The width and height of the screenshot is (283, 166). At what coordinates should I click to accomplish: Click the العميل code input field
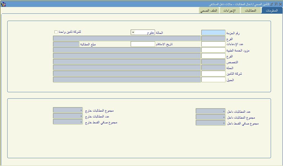tap(213, 80)
